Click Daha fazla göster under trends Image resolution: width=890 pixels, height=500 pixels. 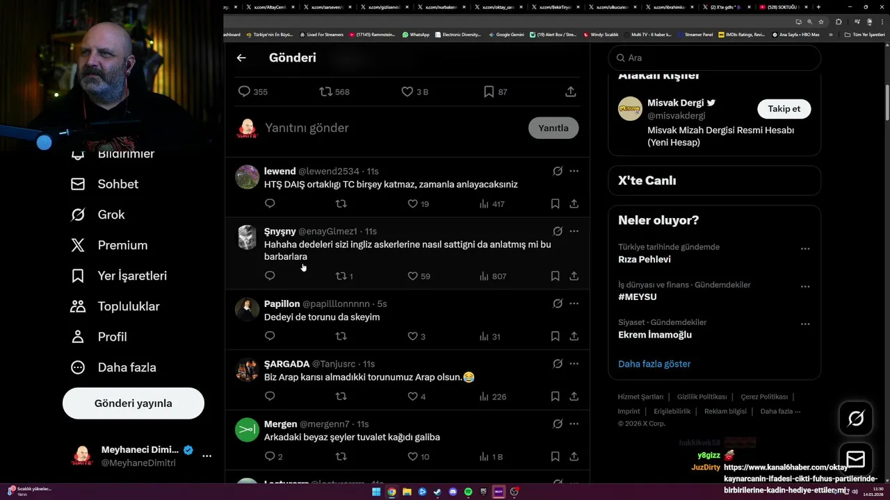click(654, 364)
